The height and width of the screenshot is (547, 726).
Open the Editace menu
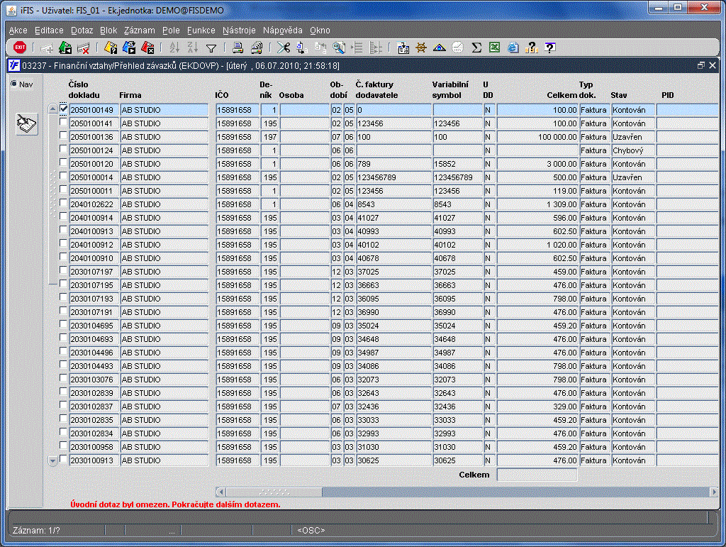click(x=49, y=31)
